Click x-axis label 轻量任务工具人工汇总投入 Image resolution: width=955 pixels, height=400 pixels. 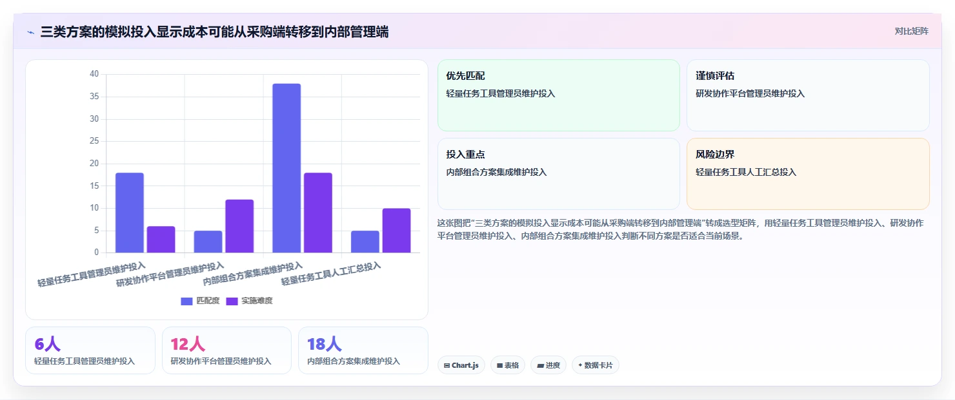coord(331,274)
